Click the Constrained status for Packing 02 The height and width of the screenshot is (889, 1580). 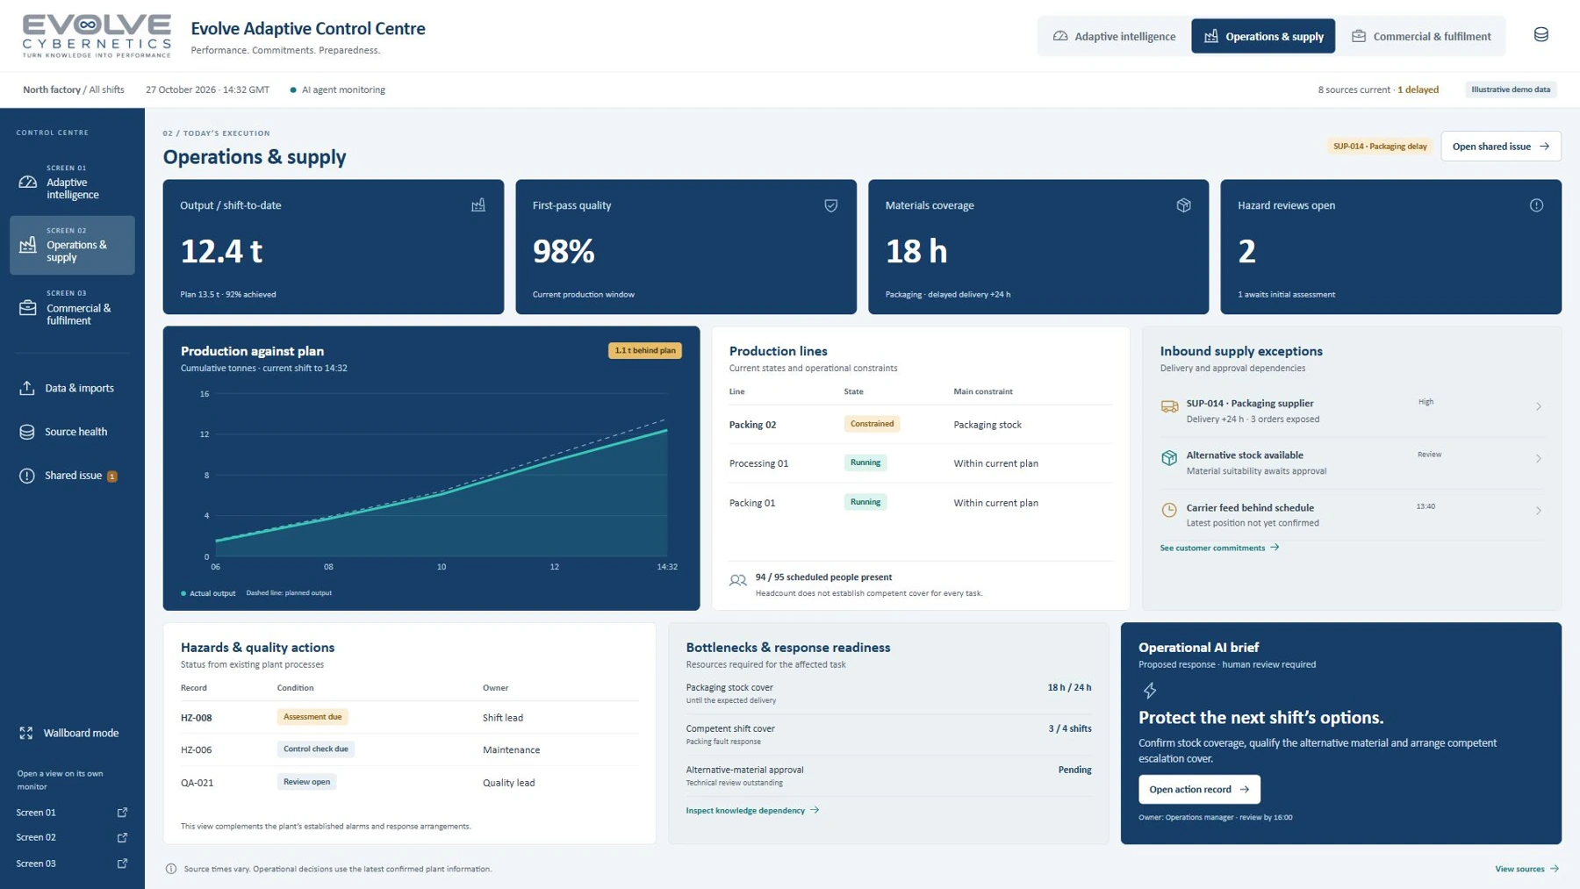[872, 424]
